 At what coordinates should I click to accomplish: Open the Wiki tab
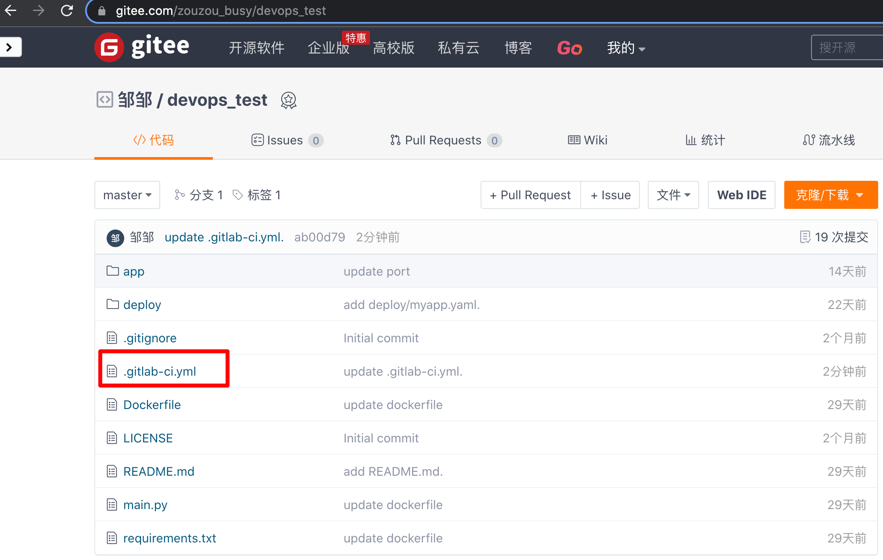click(588, 140)
